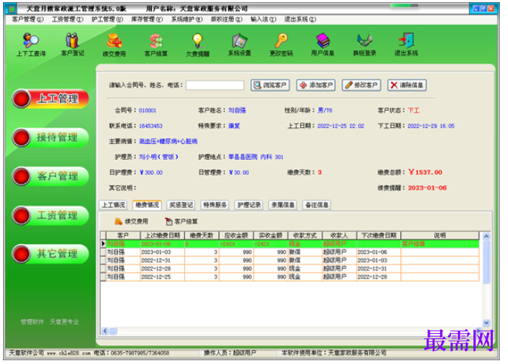Click the horizontal scrollbar left arrow
The width and height of the screenshot is (508, 364).
[105, 331]
